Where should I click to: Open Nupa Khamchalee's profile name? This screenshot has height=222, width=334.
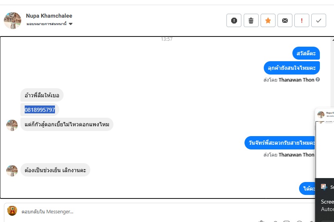(x=49, y=16)
